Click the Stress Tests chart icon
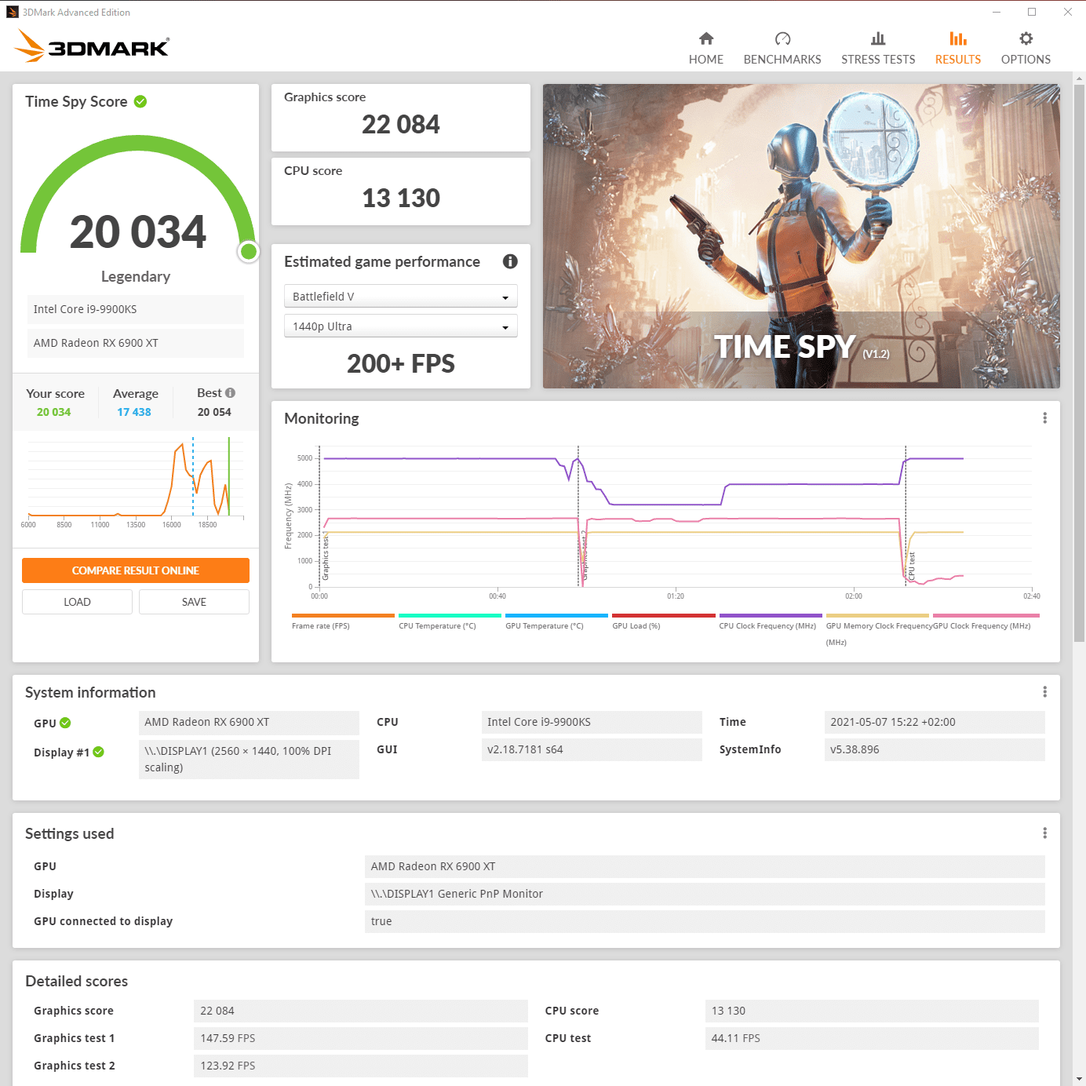1086x1086 pixels. (x=878, y=38)
